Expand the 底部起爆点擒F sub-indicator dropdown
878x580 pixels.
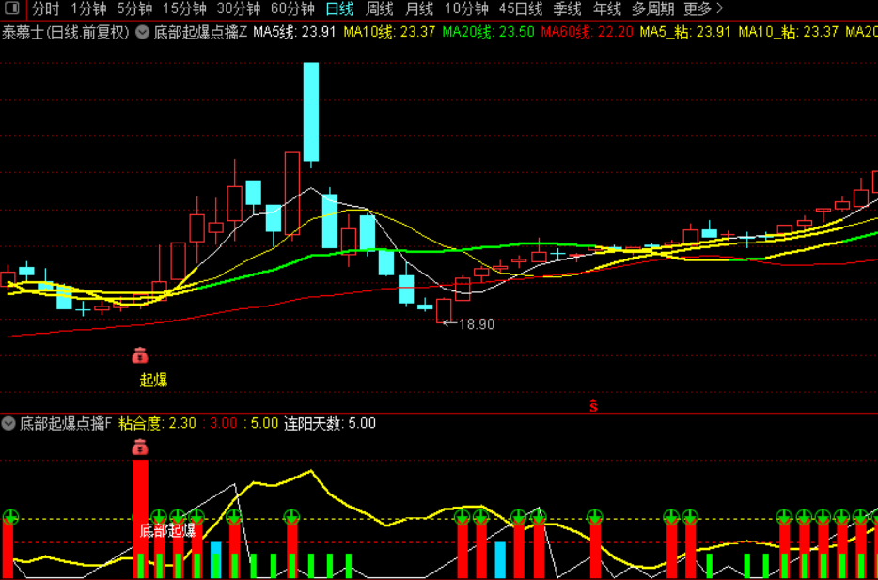(x=8, y=423)
